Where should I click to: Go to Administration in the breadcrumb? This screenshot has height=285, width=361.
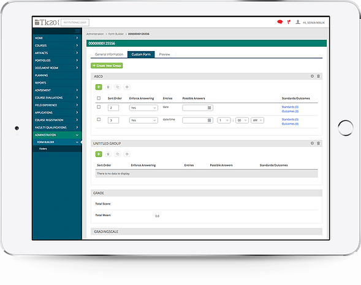click(95, 34)
